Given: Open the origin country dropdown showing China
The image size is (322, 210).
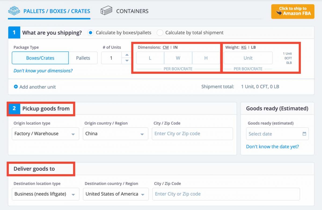Looking at the screenshot, I should pos(115,134).
